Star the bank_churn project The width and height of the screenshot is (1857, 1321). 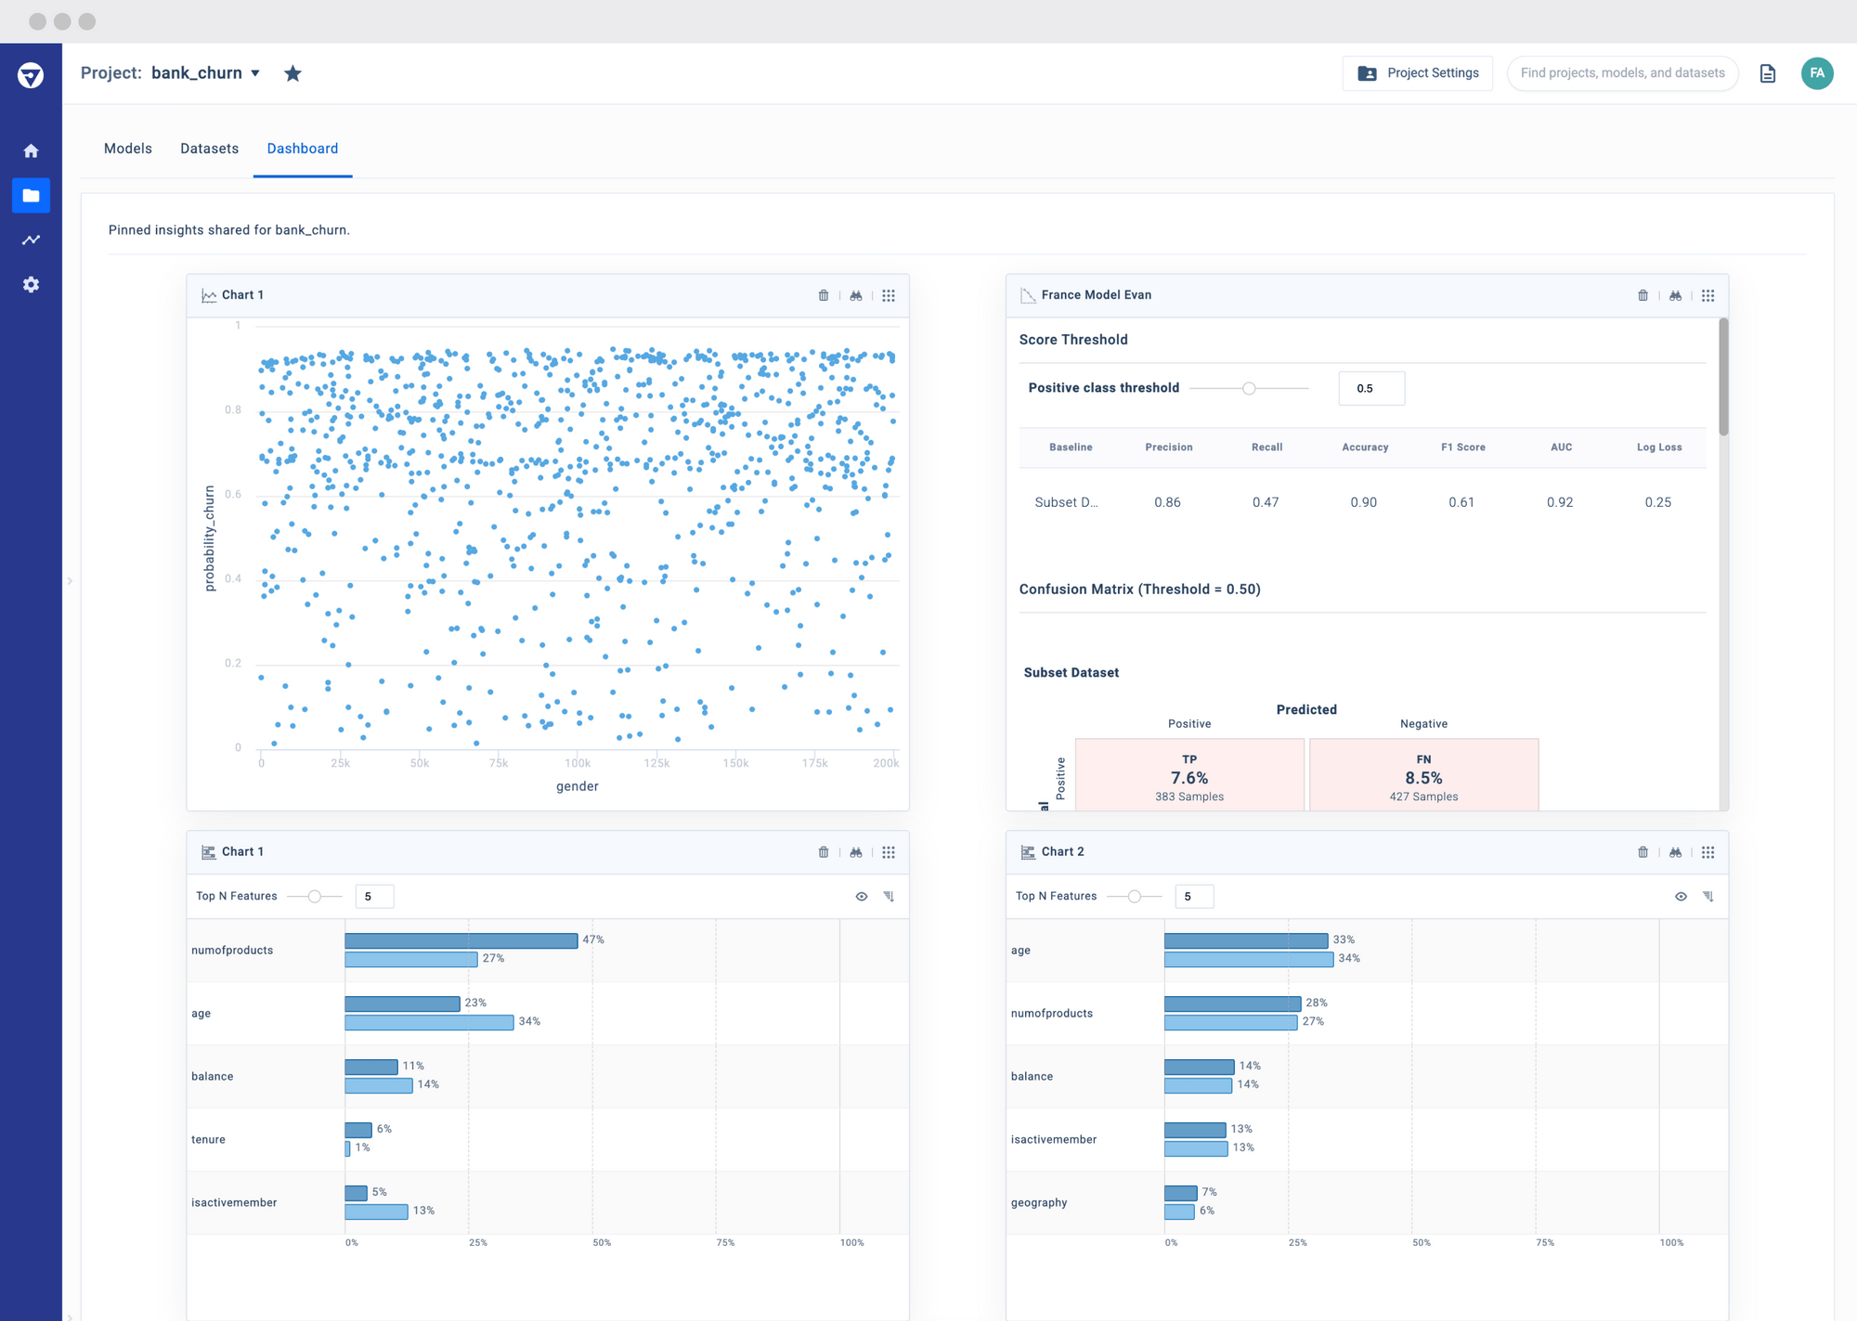point(292,72)
